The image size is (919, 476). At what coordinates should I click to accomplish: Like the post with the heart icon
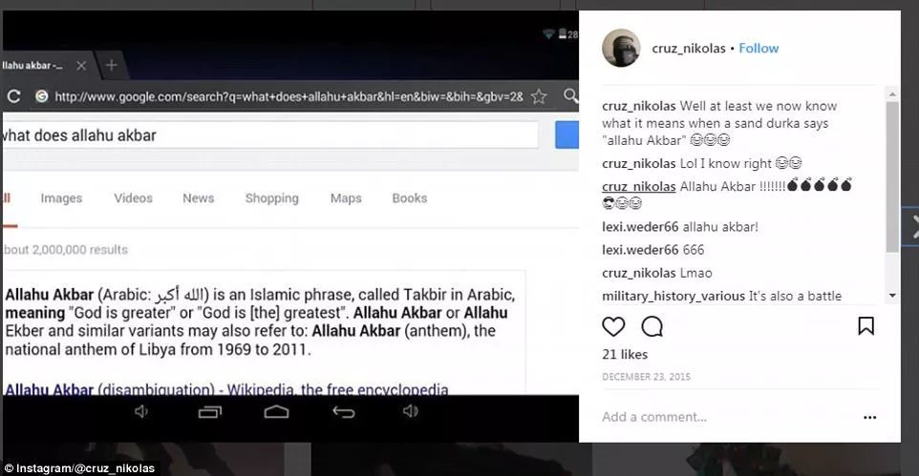(x=613, y=326)
